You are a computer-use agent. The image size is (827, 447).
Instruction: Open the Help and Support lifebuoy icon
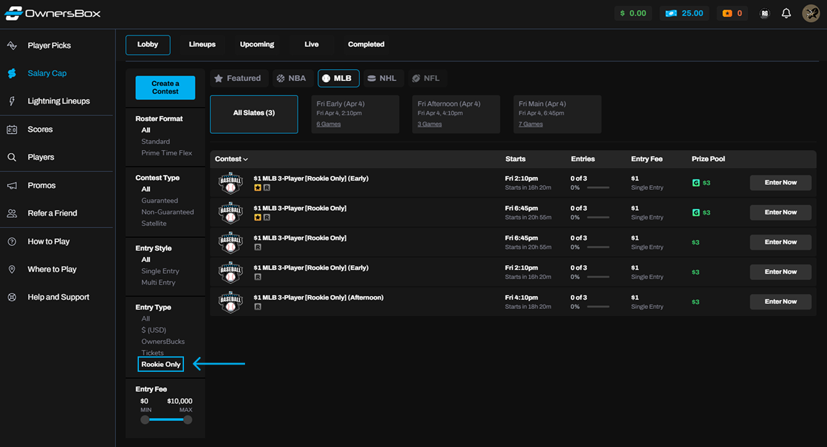12,297
